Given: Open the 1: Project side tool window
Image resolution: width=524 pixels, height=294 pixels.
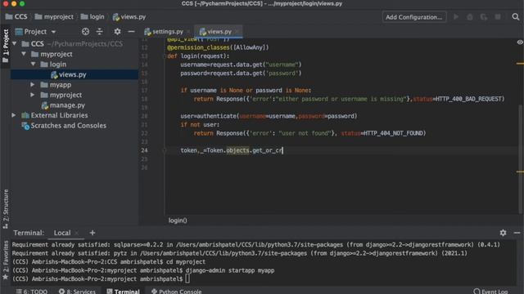Looking at the screenshot, I should (x=6, y=46).
